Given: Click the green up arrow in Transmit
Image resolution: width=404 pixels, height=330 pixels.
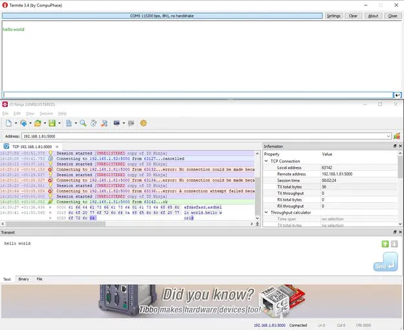Looking at the screenshot, I should [385, 244].
